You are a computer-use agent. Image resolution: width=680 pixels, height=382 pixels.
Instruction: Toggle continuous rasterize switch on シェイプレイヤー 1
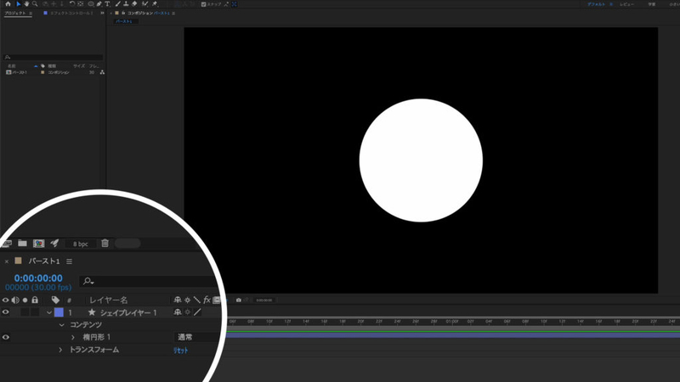click(x=187, y=312)
